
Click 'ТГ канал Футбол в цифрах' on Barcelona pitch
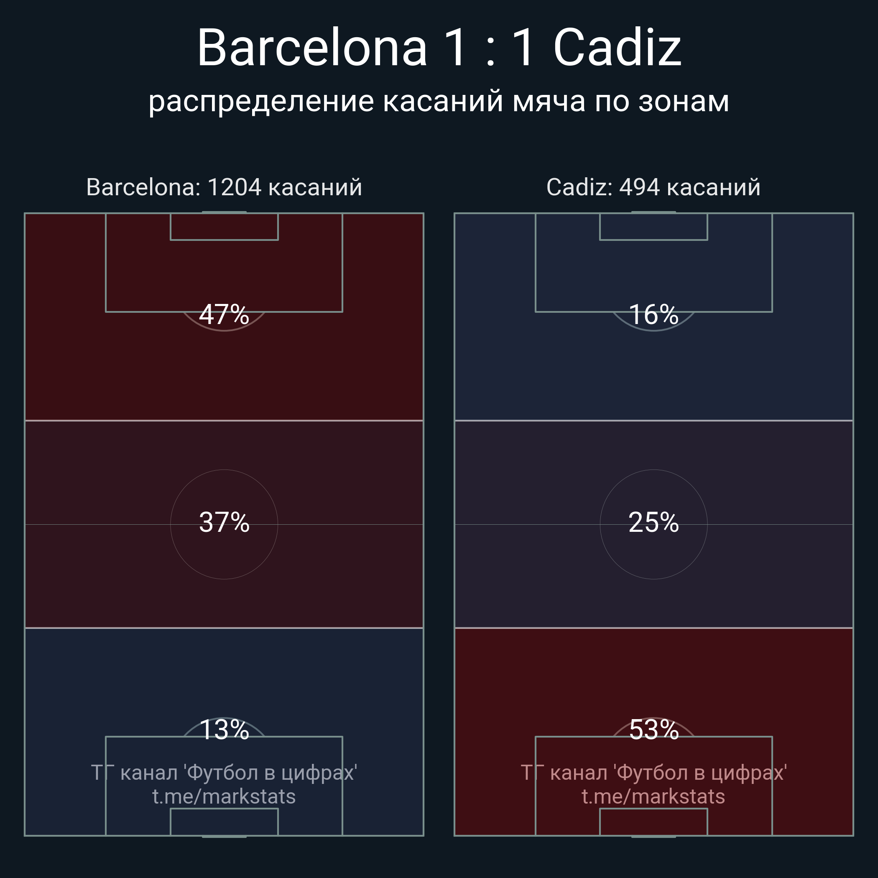(x=224, y=773)
